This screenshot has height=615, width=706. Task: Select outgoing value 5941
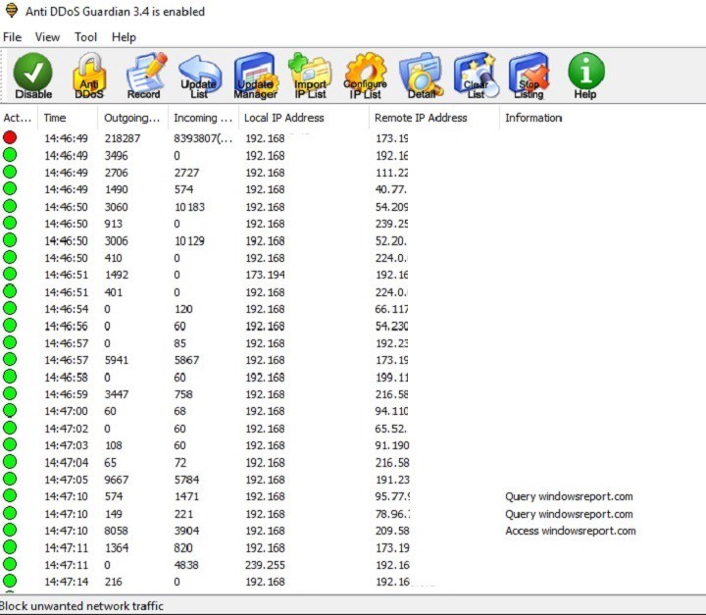coord(116,360)
